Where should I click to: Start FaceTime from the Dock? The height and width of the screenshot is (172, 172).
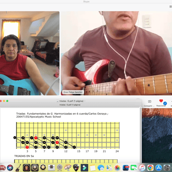tap(133, 168)
